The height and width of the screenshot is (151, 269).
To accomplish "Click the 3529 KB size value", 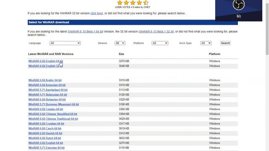I will pos(124,119).
